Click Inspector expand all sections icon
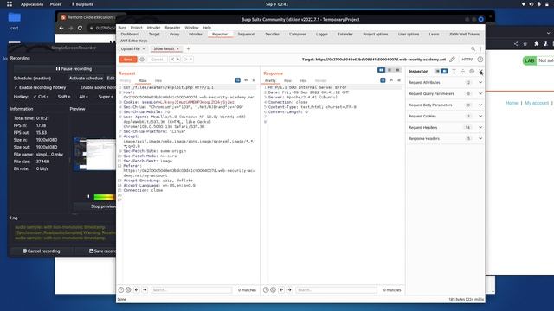554x311 pixels. tap(454, 71)
